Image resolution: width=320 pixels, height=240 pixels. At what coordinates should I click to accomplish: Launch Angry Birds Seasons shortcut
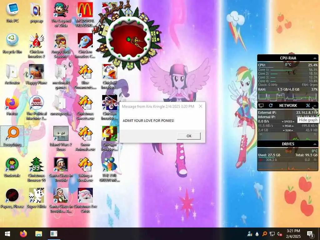pos(61,46)
